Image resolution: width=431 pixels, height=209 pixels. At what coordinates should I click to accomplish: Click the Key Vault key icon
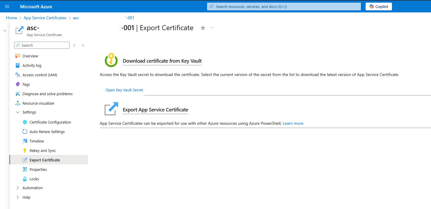111,60
